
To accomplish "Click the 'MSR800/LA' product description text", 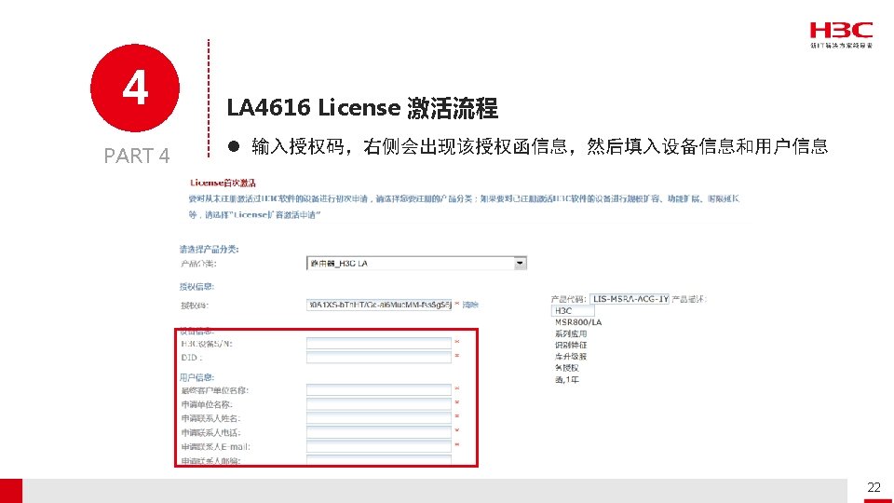I will pos(578,322).
